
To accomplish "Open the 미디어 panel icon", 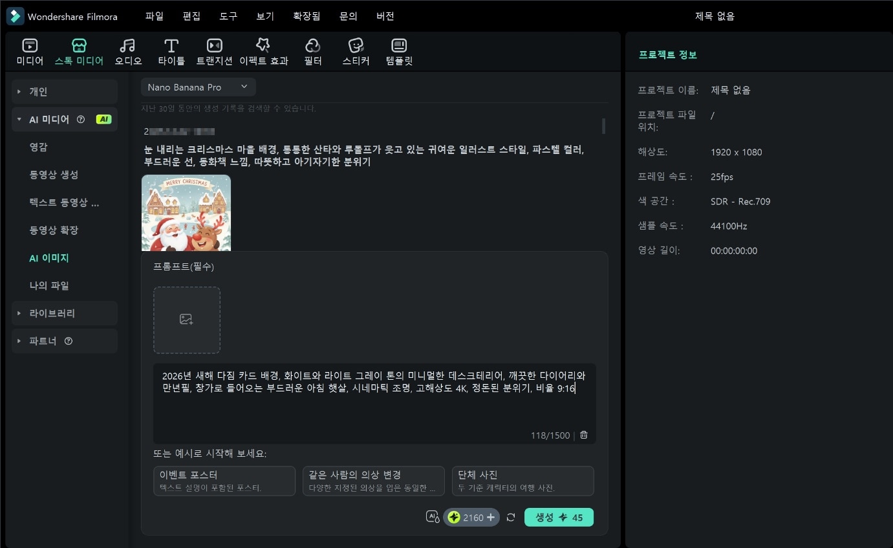I will pos(29,51).
